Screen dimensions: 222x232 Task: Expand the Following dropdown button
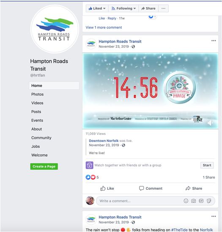click(123, 8)
